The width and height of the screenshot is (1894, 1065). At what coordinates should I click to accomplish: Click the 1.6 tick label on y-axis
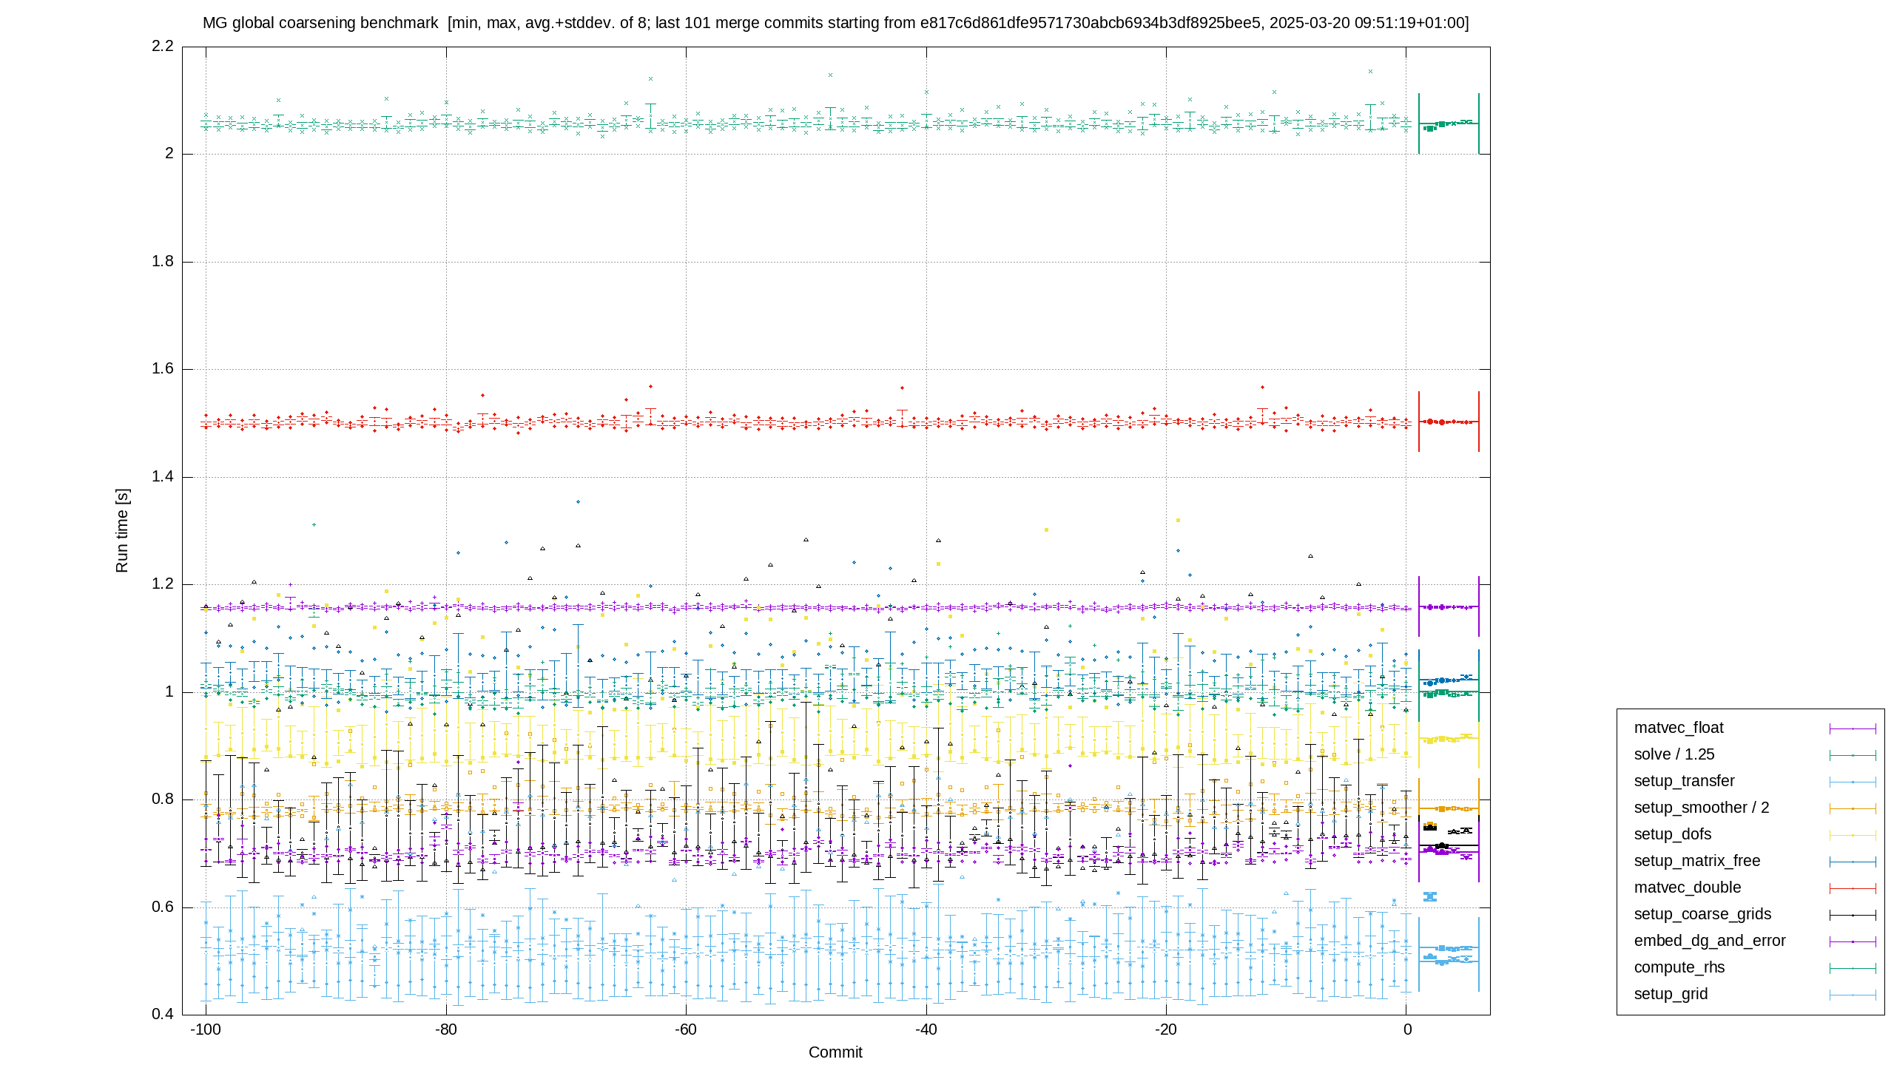pyautogui.click(x=163, y=368)
